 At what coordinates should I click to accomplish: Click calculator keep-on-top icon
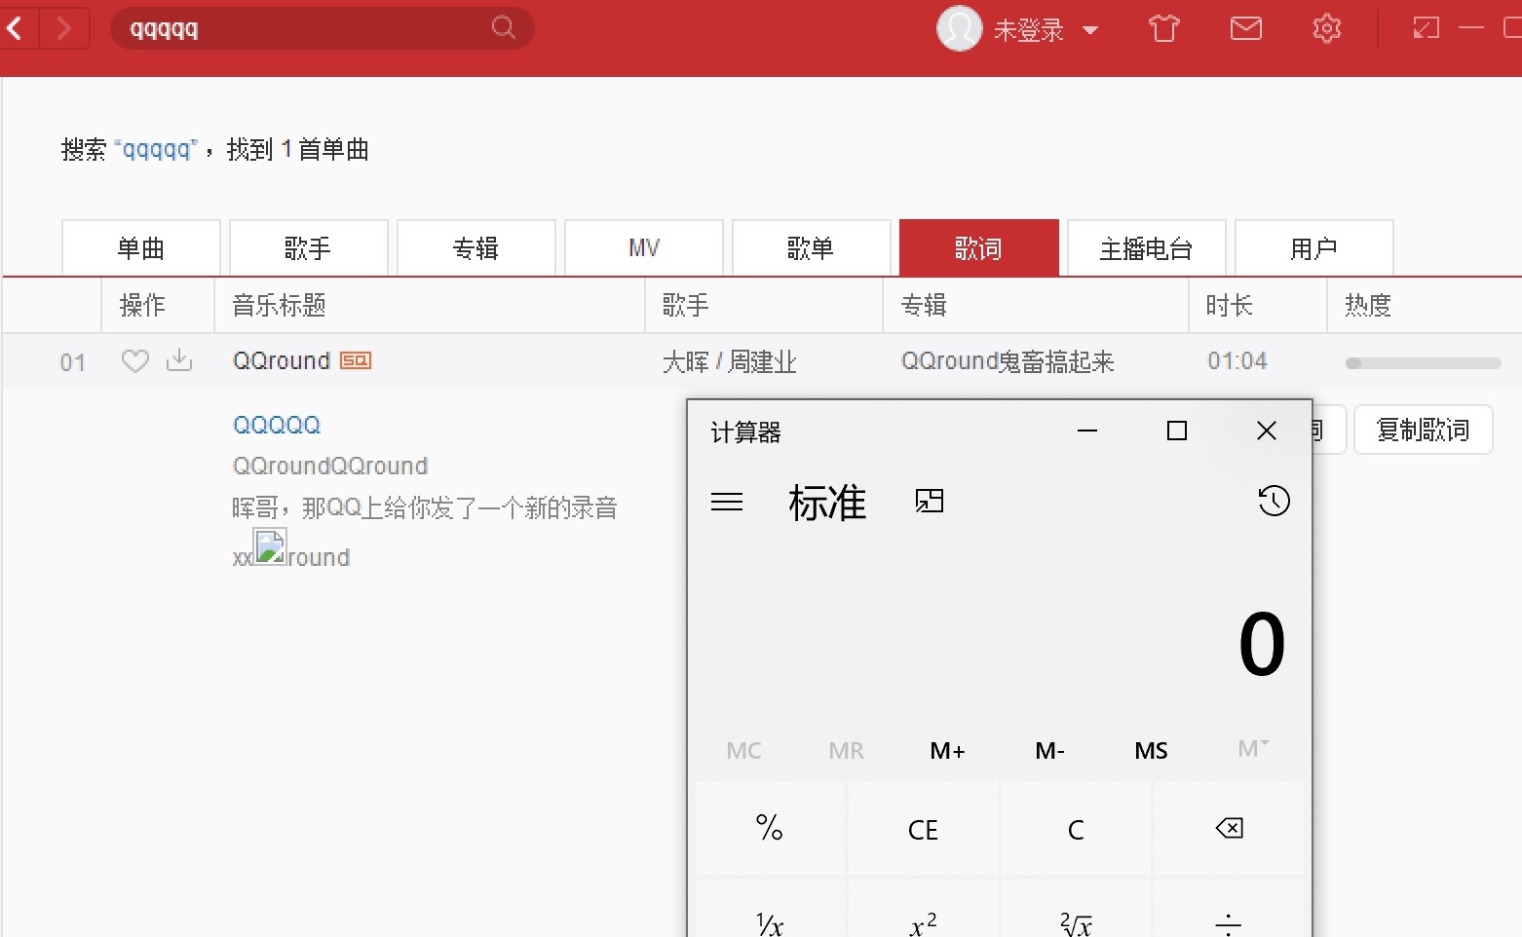[x=930, y=502]
